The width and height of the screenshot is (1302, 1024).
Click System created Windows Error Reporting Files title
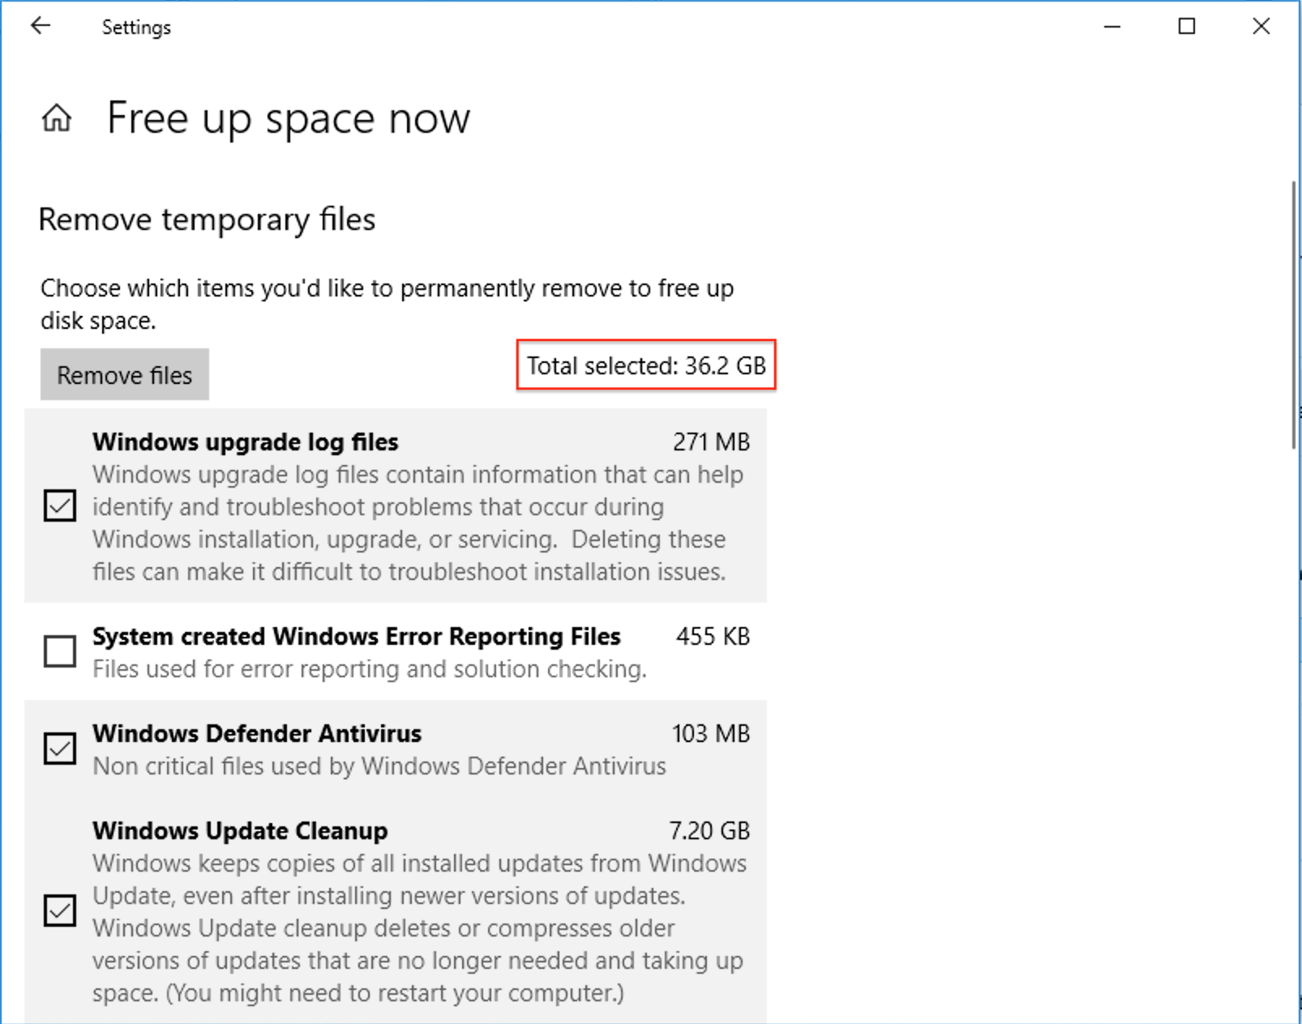coord(356,637)
